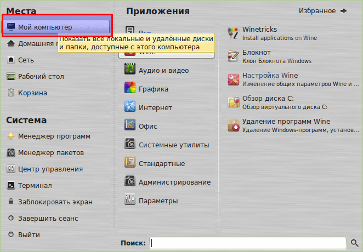Viewport: 363px width, 252px height.
Task: Click the Обзор диска C: icon
Action: click(233, 102)
